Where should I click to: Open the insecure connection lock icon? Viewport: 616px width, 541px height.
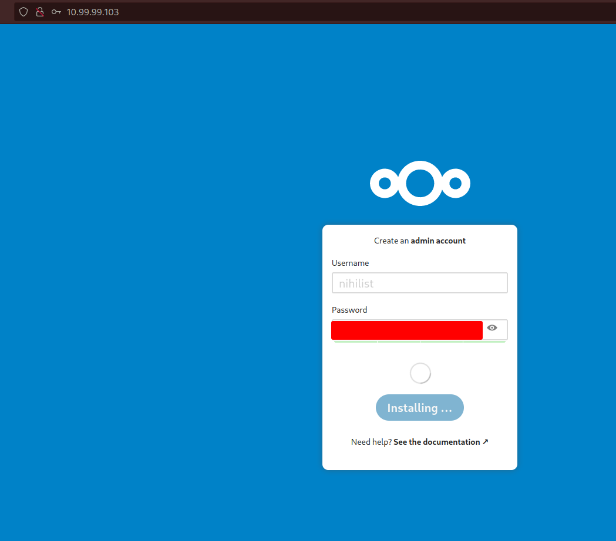40,12
